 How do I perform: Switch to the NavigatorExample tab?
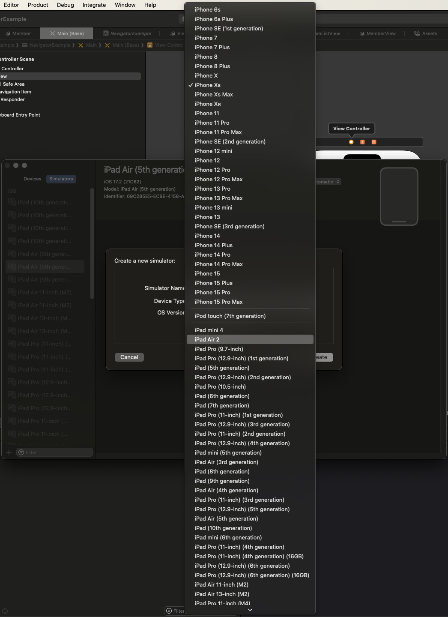(127, 33)
